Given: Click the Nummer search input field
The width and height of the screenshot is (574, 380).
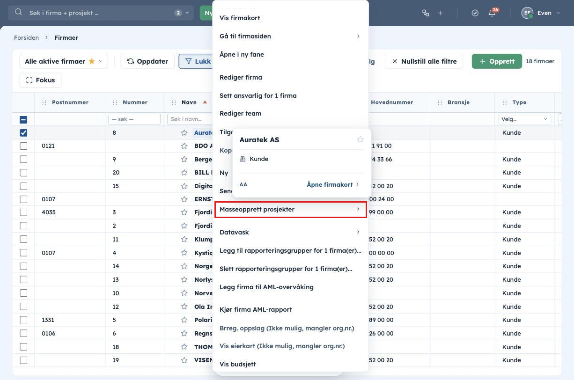Looking at the screenshot, I should (x=134, y=119).
